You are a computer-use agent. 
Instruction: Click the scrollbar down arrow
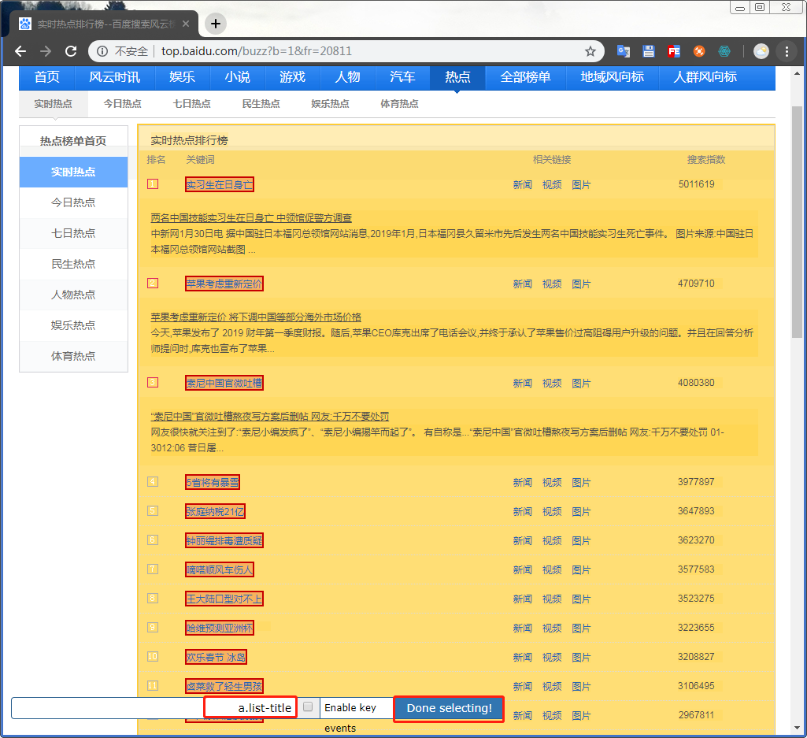click(797, 729)
